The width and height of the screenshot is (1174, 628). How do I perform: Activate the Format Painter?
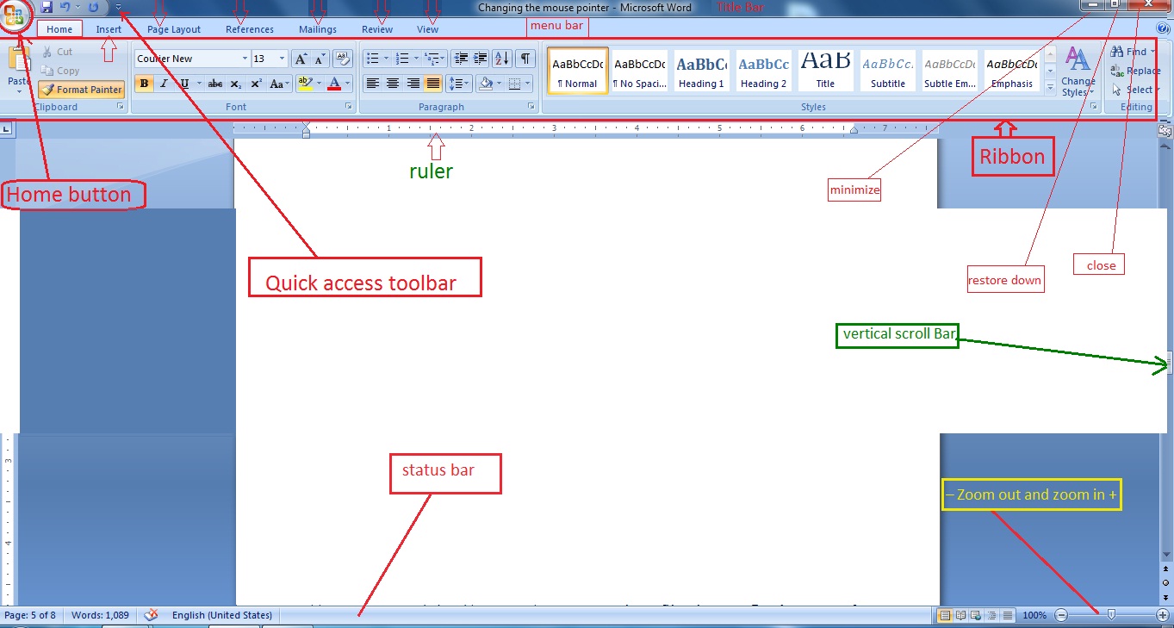[x=81, y=89]
